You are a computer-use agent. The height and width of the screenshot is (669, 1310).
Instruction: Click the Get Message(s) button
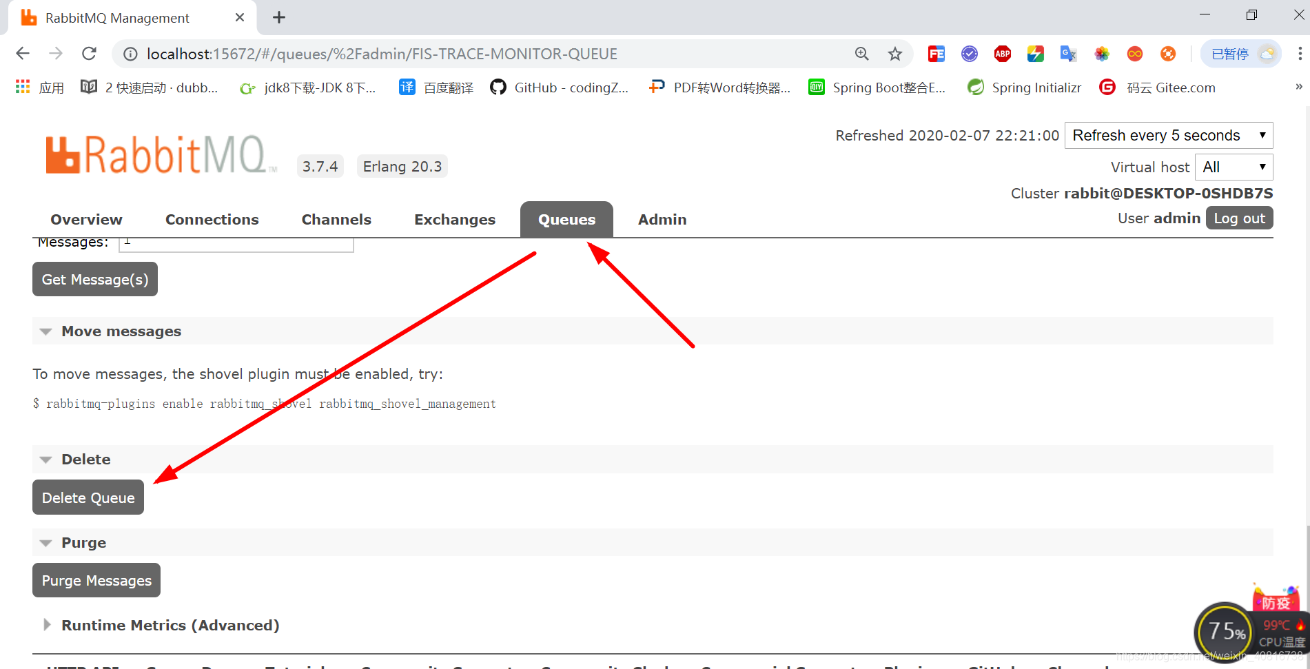point(95,279)
